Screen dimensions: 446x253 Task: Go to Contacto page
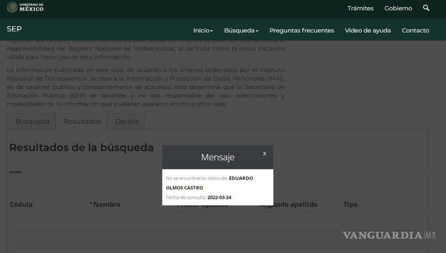coord(415,30)
